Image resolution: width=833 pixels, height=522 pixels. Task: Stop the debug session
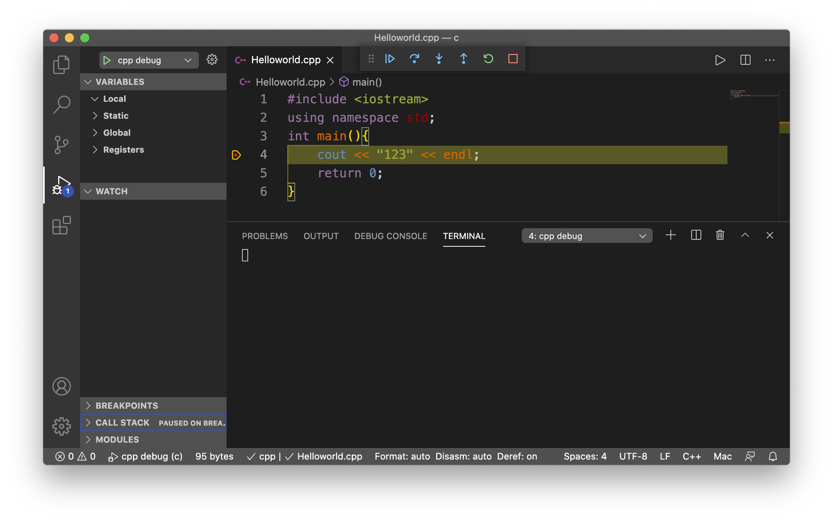[513, 59]
